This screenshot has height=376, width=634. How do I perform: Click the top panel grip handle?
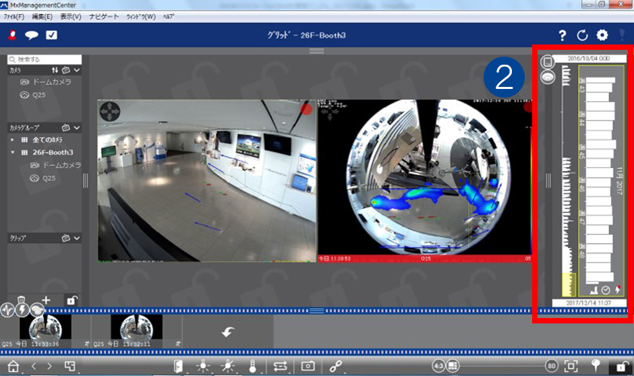pos(316,51)
